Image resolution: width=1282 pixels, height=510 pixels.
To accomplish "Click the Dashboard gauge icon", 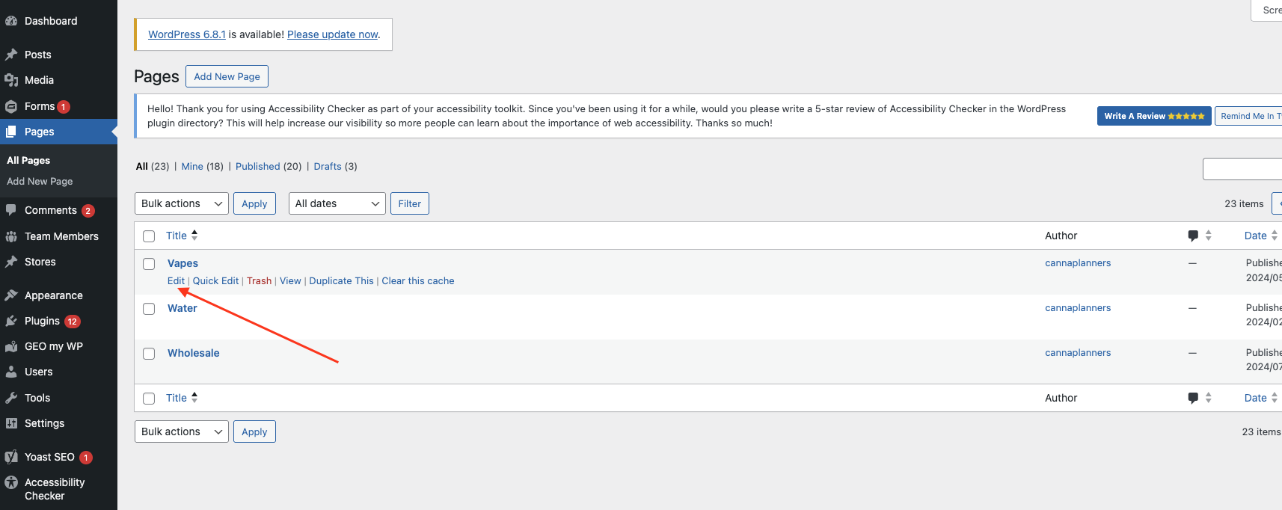I will click(11, 21).
